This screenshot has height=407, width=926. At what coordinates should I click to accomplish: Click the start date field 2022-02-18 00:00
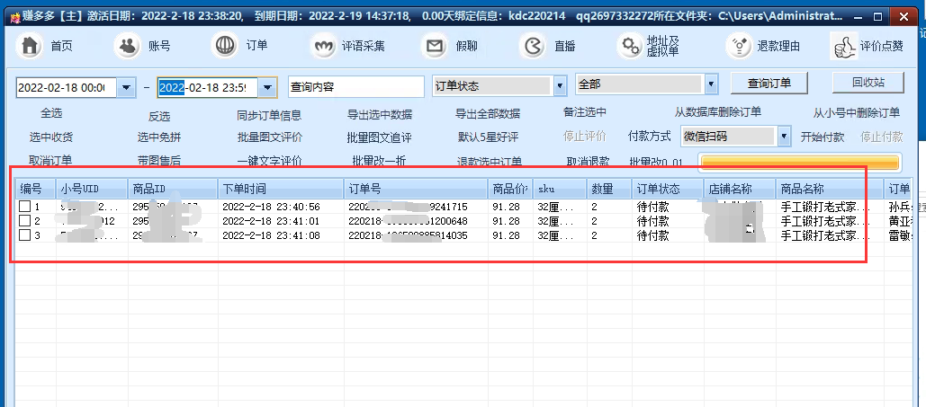pyautogui.click(x=67, y=88)
